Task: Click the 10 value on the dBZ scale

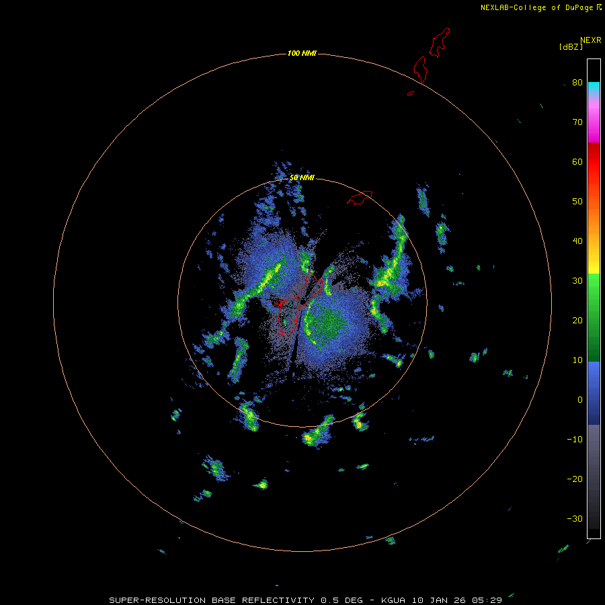Action: (x=577, y=360)
